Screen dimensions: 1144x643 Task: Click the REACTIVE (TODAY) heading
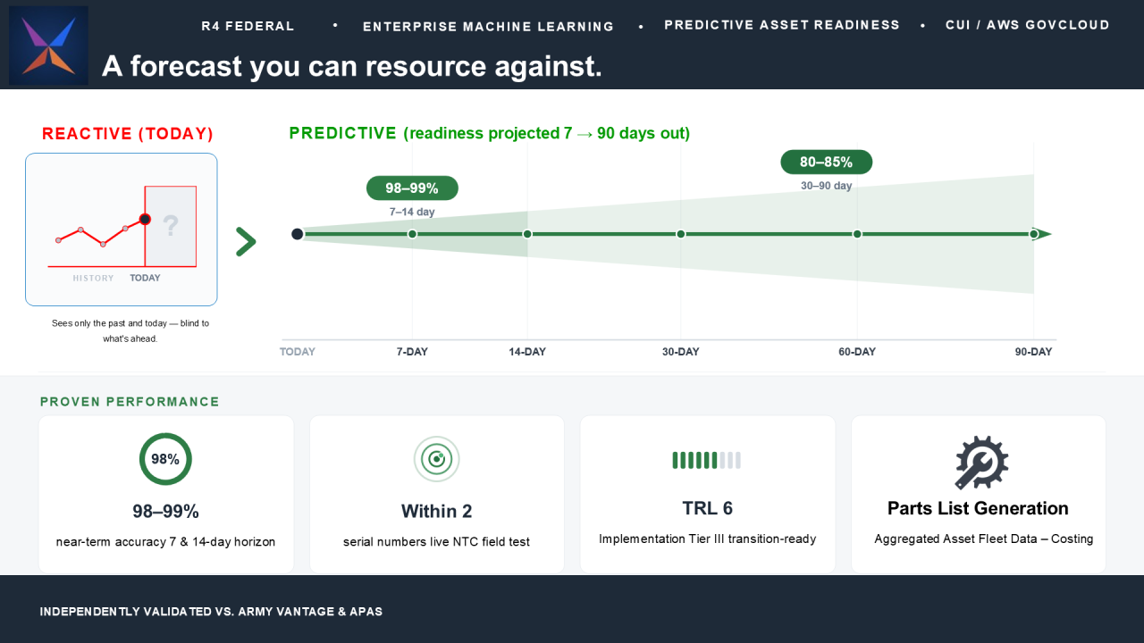click(128, 134)
